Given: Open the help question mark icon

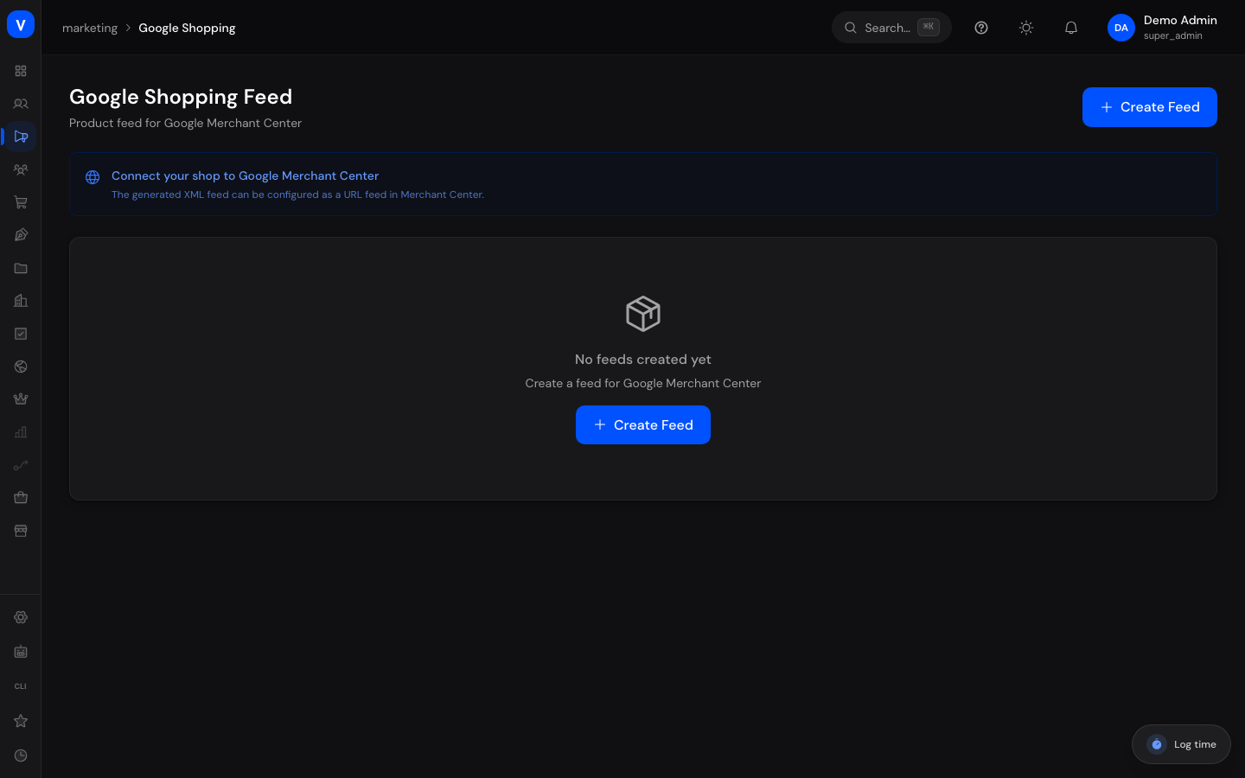Looking at the screenshot, I should click(x=981, y=28).
